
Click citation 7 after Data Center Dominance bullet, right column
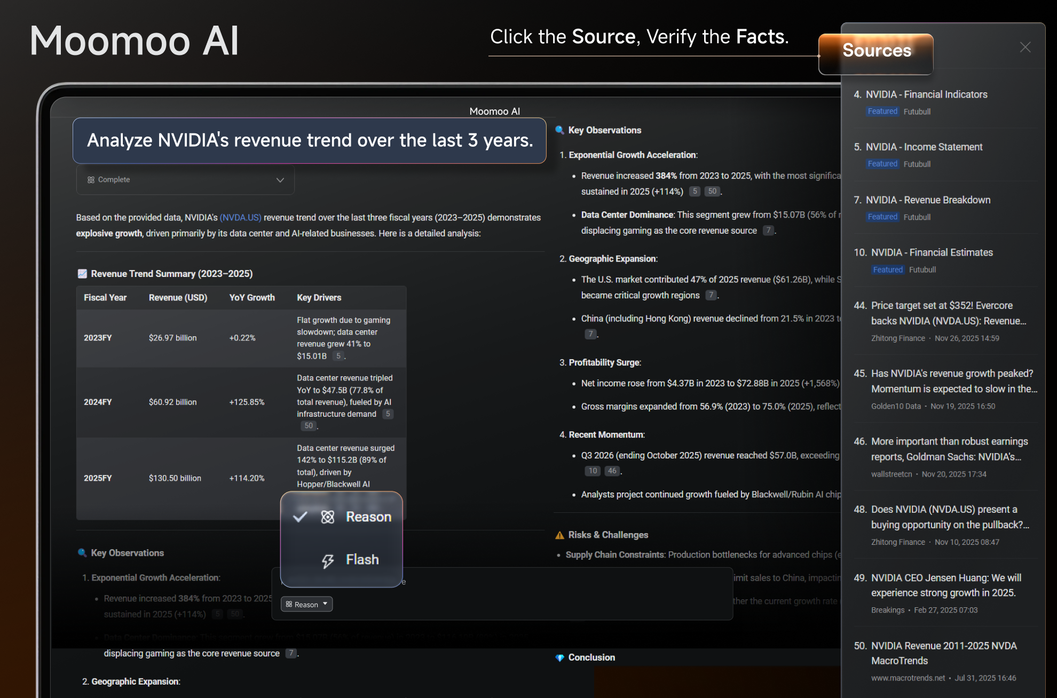click(768, 231)
